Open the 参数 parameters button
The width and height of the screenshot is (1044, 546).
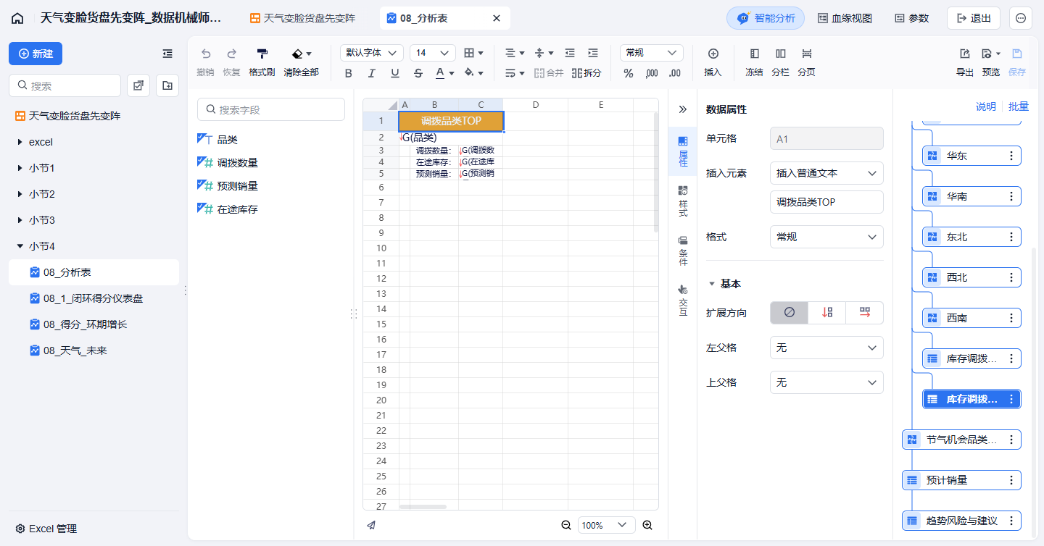(x=911, y=18)
